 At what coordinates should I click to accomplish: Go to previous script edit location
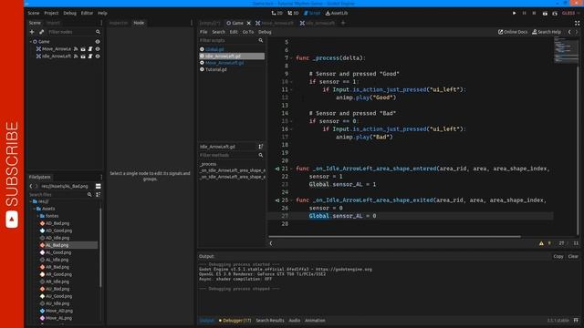(x=569, y=32)
